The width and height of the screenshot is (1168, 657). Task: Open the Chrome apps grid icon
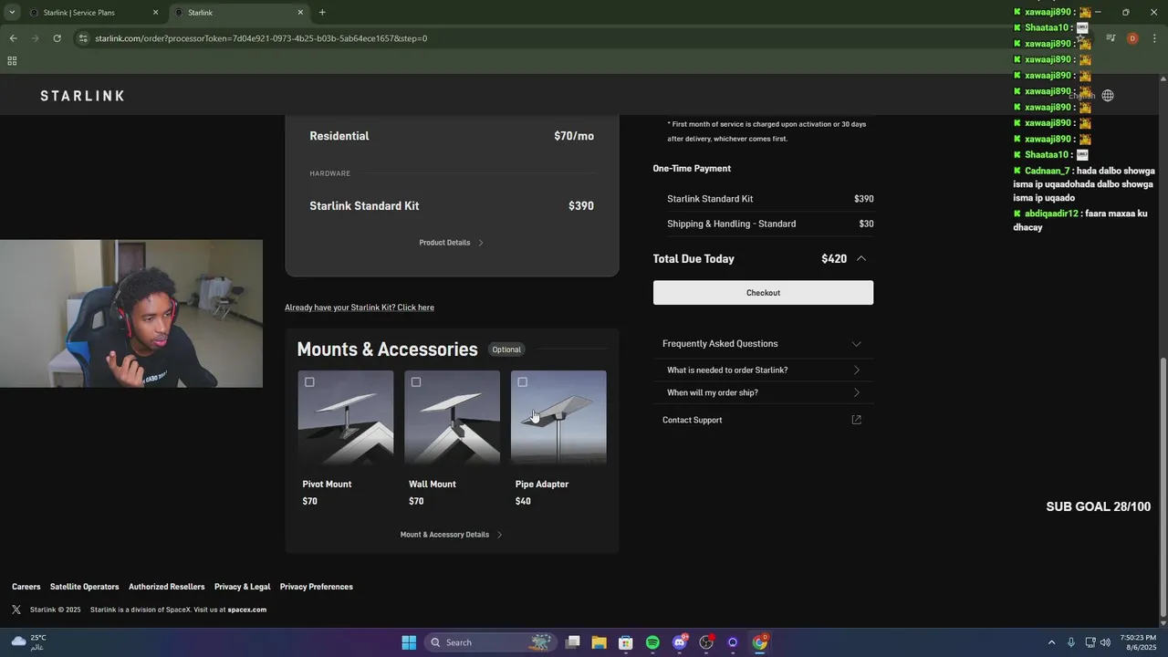(x=12, y=61)
